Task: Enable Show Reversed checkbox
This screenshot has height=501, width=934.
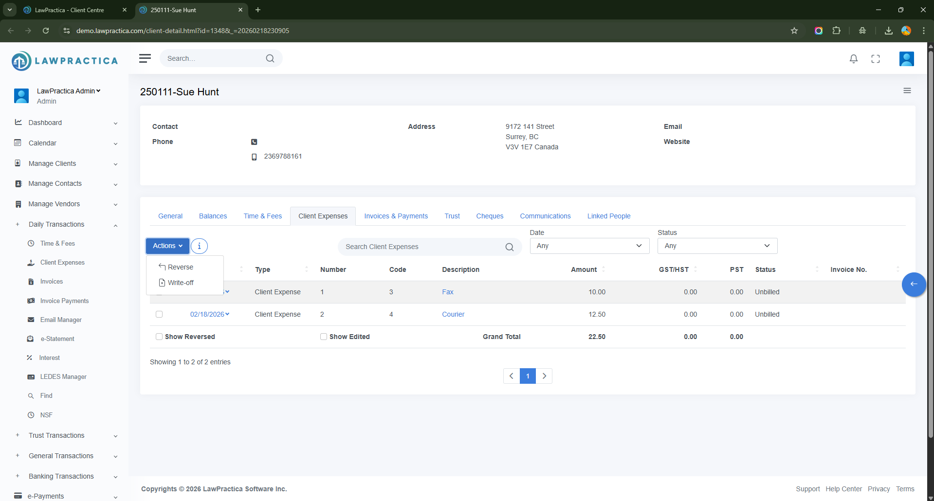Action: pyautogui.click(x=159, y=337)
